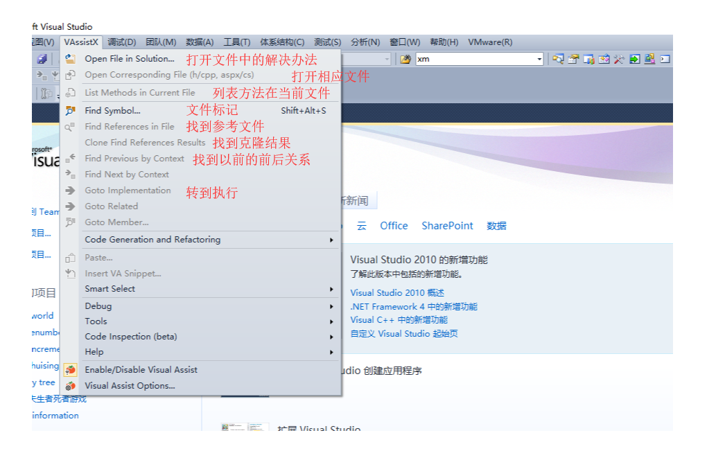Image resolution: width=716 pixels, height=451 pixels.
Task: Click the gray document icon on third toolbar row
Action: coord(46,93)
